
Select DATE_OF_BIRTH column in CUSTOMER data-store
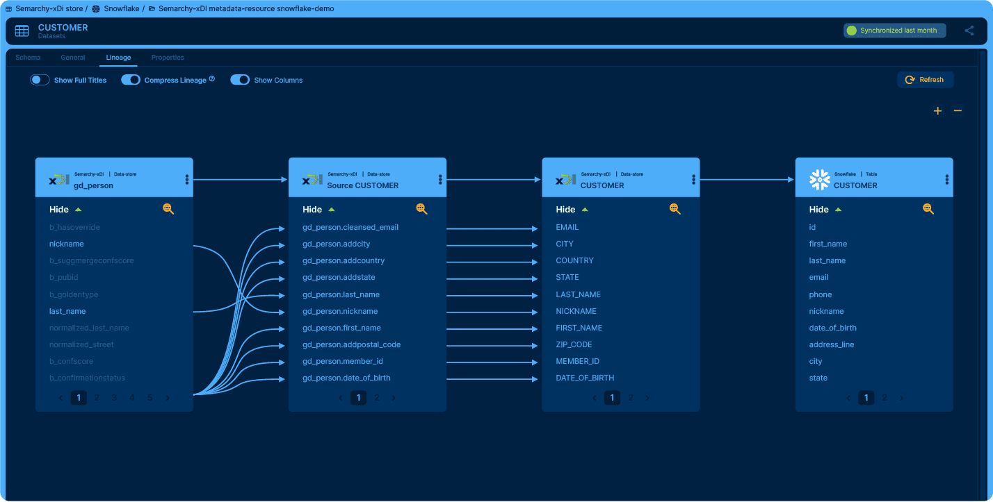click(x=585, y=378)
